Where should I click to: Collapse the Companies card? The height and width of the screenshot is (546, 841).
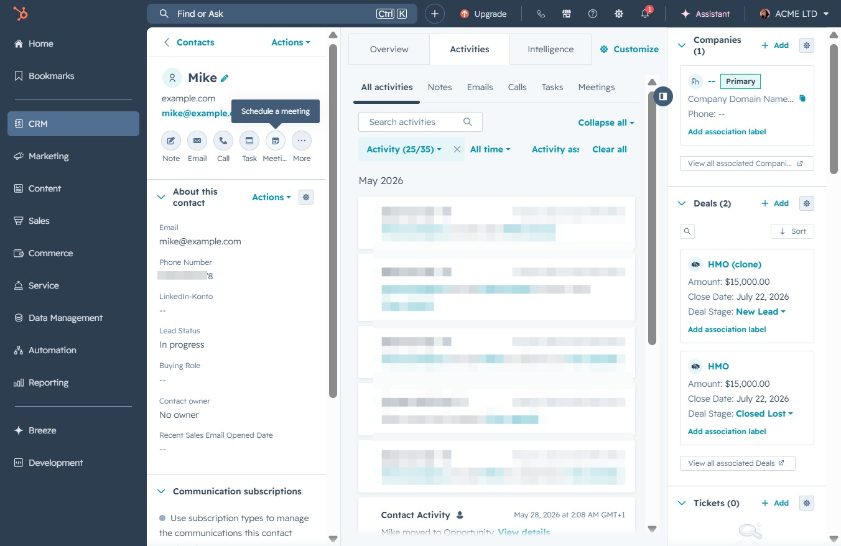682,45
